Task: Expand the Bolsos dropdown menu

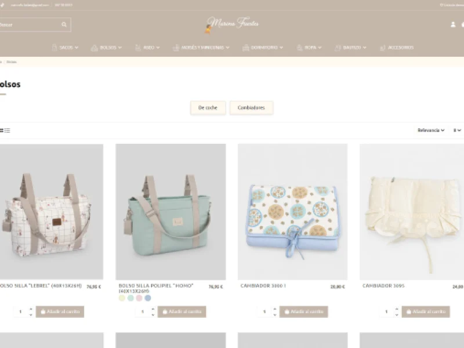Action: (120, 48)
